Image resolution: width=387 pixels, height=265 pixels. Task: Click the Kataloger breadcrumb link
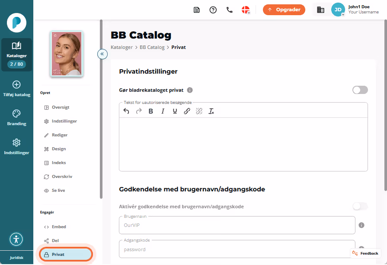(122, 47)
